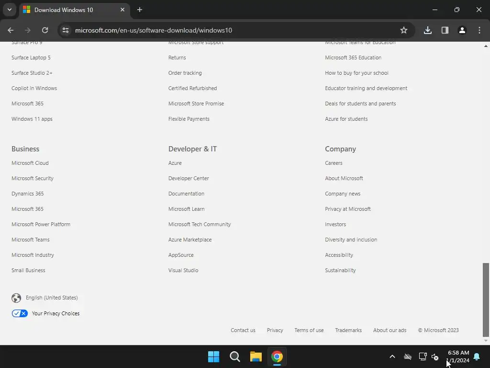Open Windows taskbar search
The image size is (490, 368).
click(x=234, y=356)
